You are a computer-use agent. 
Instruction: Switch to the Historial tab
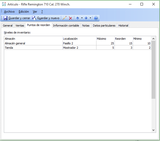pyautogui.click(x=123, y=26)
